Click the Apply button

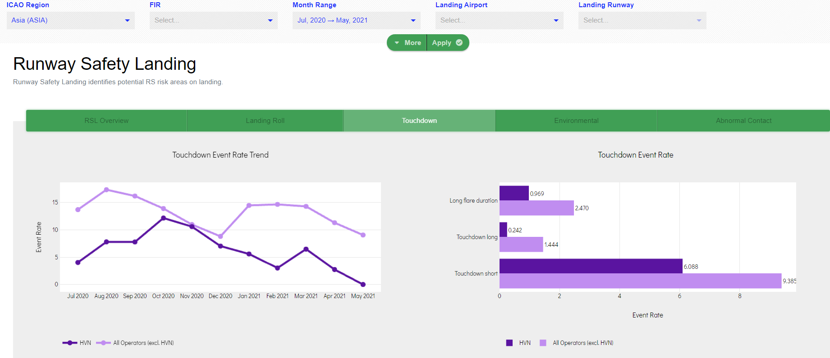tap(448, 43)
